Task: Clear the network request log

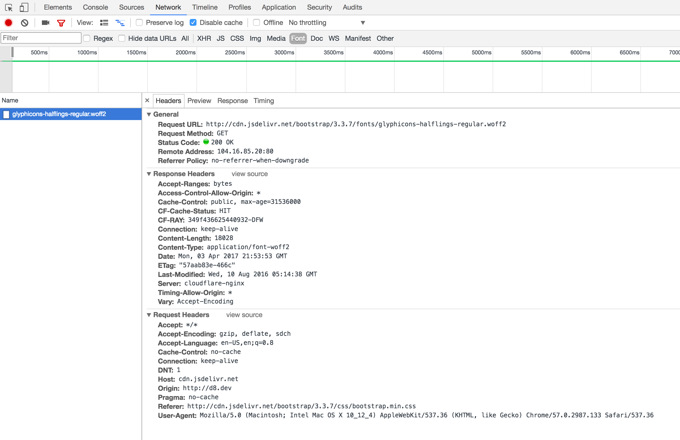Action: coord(24,23)
